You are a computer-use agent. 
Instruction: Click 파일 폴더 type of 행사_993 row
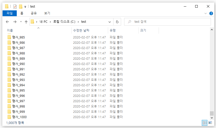pyautogui.click(x=116, y=80)
